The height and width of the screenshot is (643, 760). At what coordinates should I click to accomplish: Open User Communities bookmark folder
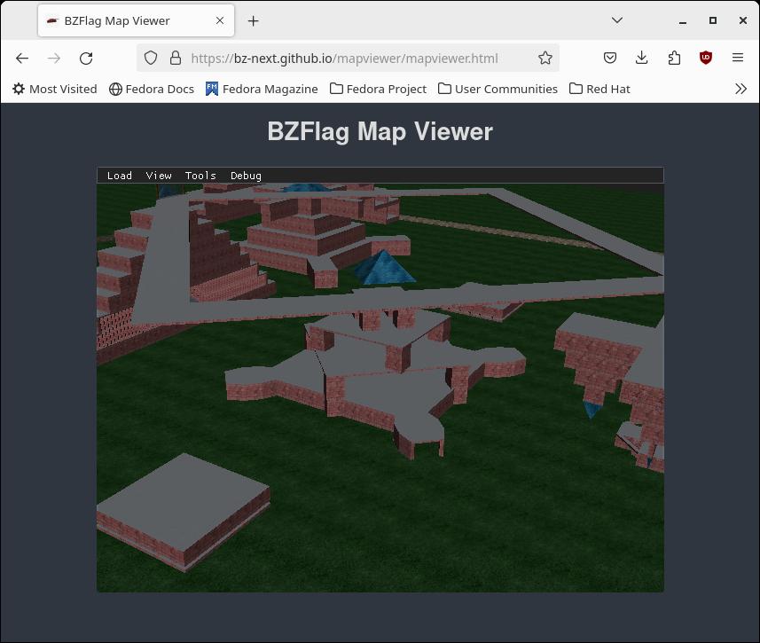click(498, 90)
